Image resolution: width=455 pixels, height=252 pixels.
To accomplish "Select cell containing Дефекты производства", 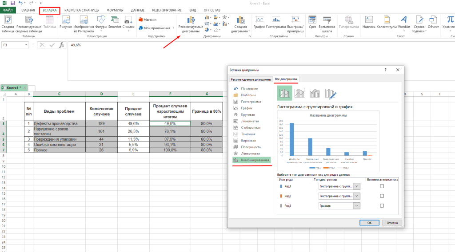I will tap(59, 123).
